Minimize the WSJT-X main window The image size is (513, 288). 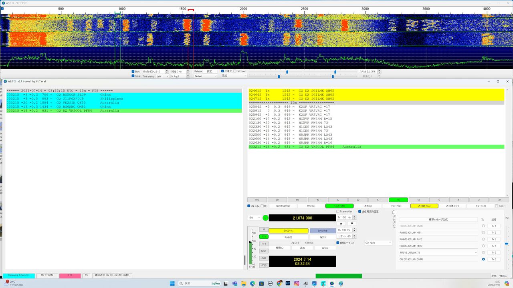click(488, 82)
